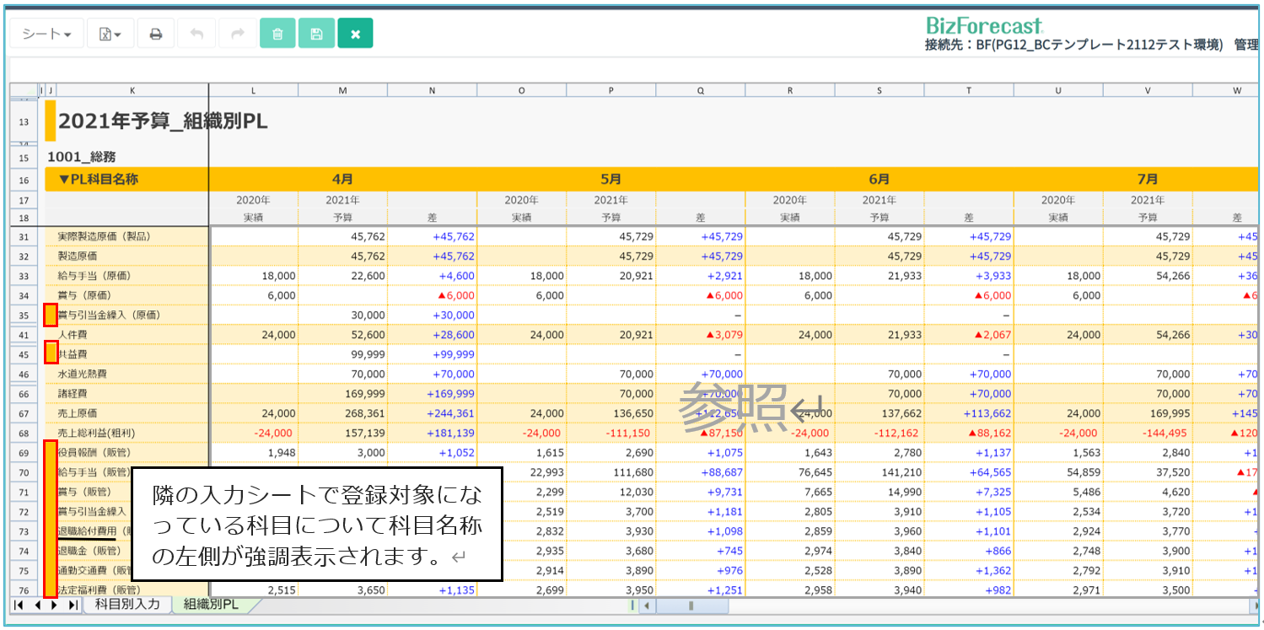This screenshot has height=630, width=1264.
Task: Click the redo arrow icon
Action: click(x=237, y=34)
